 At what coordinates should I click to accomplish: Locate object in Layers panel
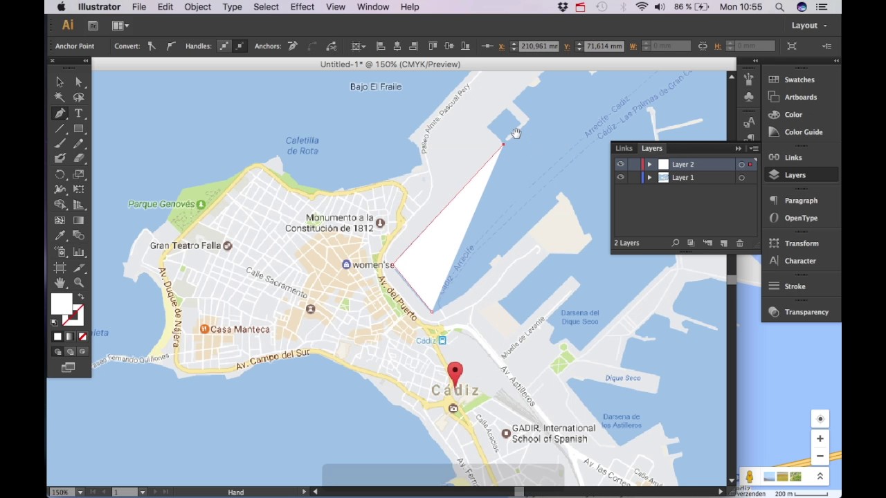pos(676,243)
